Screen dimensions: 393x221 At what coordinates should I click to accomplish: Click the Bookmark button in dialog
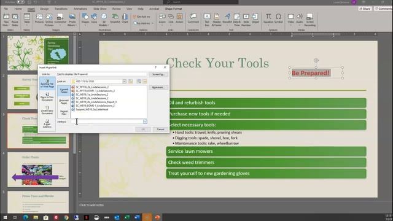tap(158, 87)
